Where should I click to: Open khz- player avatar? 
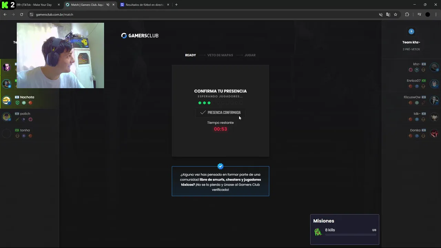point(434,67)
